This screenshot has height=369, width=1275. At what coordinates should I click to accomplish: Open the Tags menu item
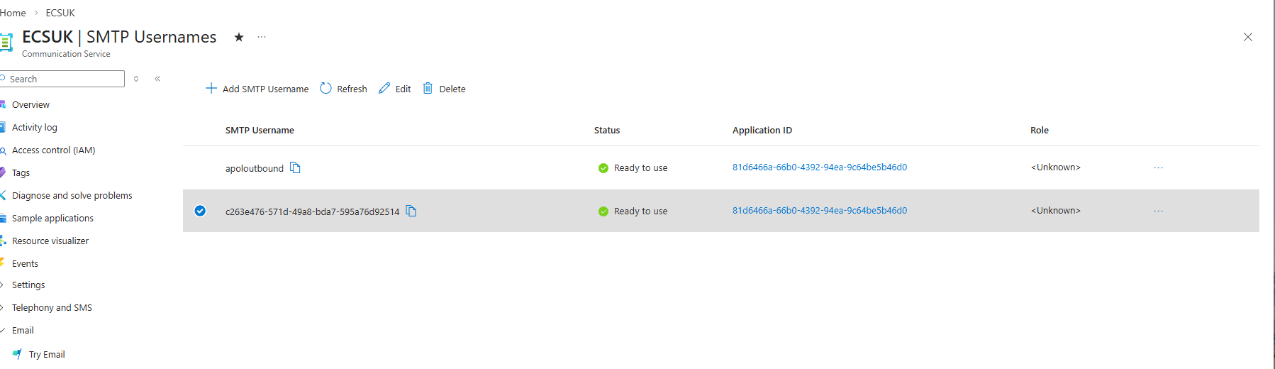pyautogui.click(x=21, y=172)
